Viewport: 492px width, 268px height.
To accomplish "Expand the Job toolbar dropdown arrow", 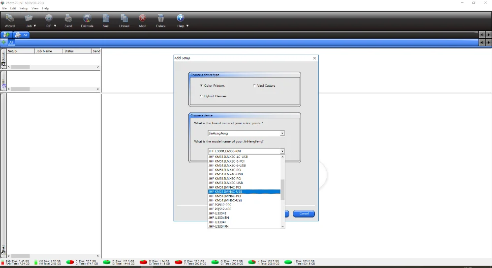I will 35,26.
